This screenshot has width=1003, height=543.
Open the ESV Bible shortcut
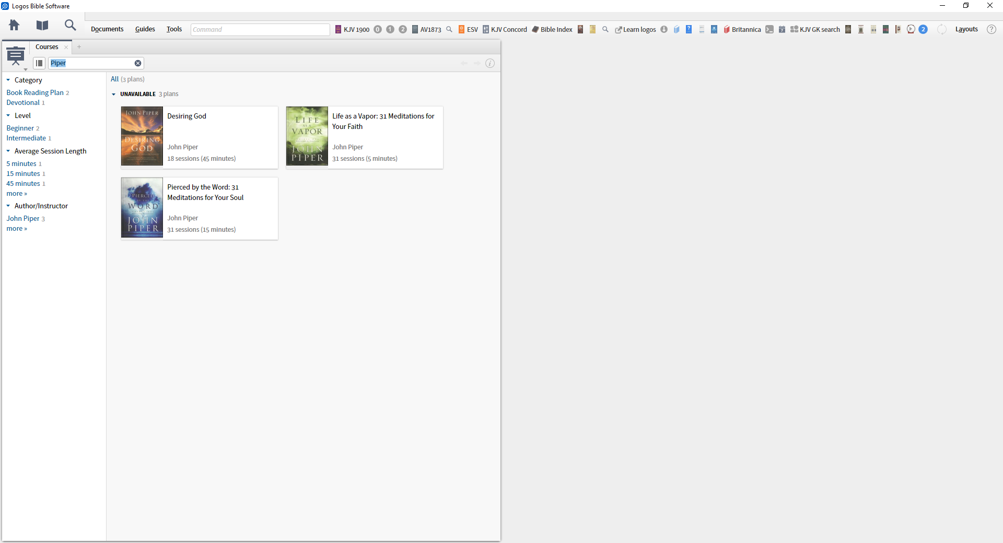tap(468, 29)
